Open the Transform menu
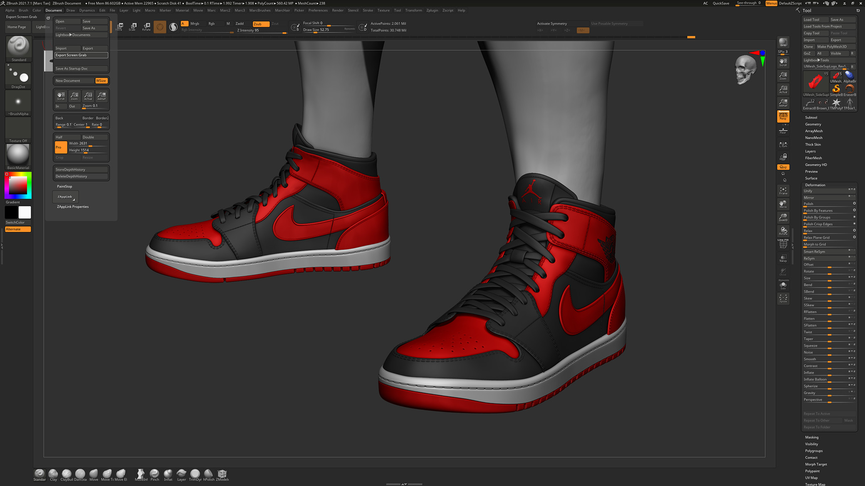 tap(413, 10)
